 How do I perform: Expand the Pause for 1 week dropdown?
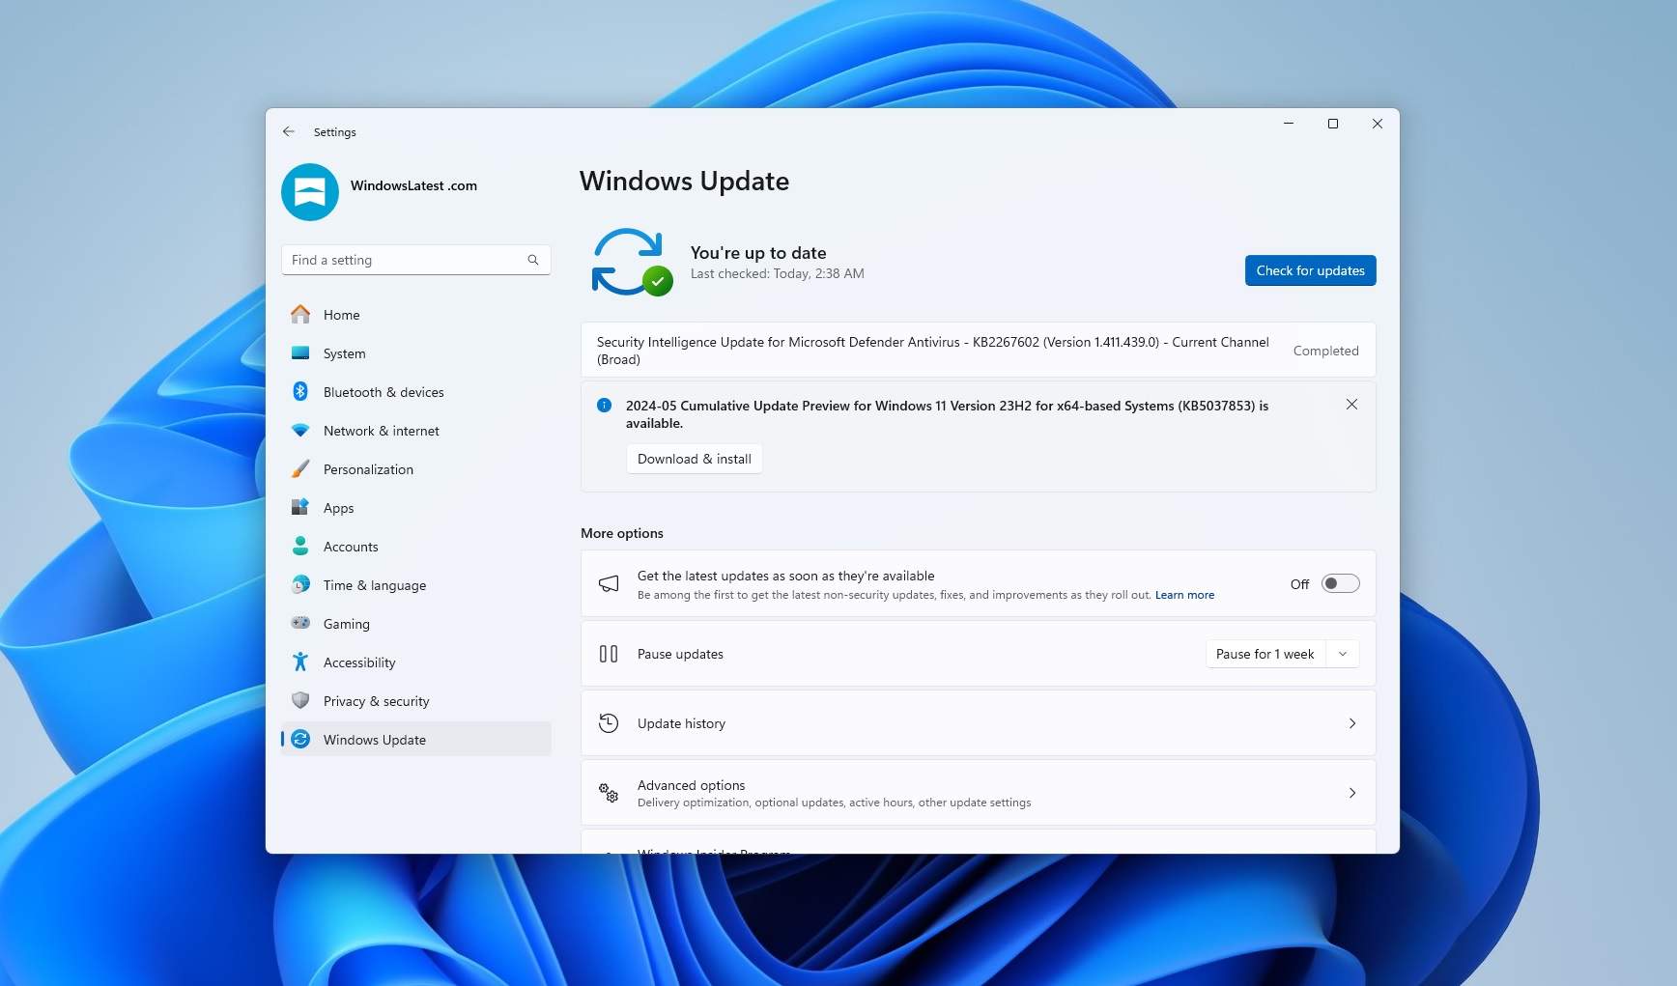[x=1342, y=654]
